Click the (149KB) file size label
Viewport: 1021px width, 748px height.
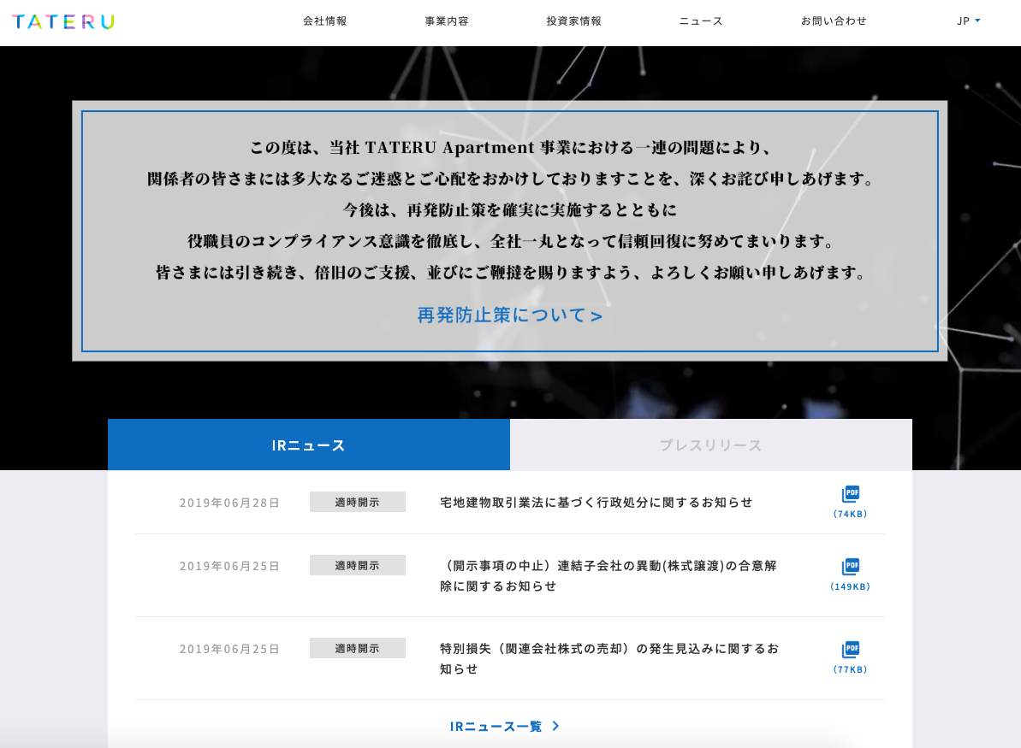(851, 586)
